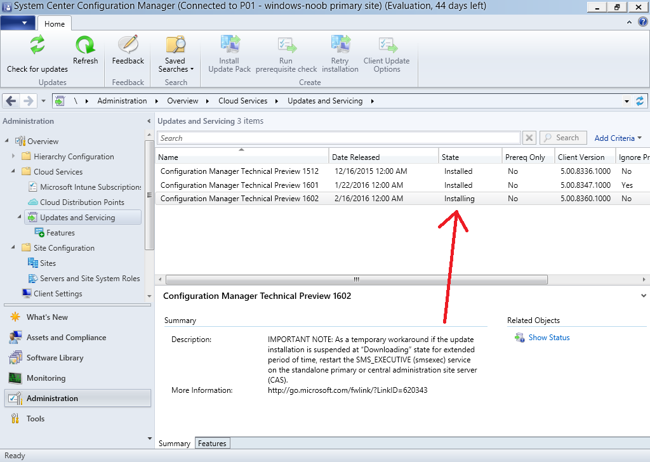
Task: Sort by Prereq Only column header
Action: 528,157
